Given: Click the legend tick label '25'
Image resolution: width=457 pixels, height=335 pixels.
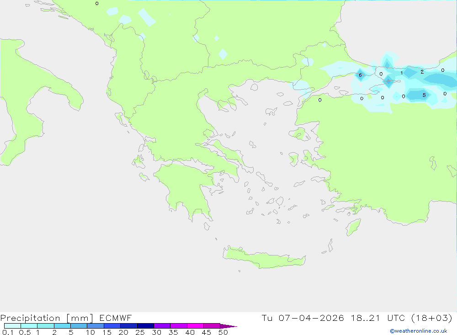Looking at the screenshot, I should [x=140, y=332].
